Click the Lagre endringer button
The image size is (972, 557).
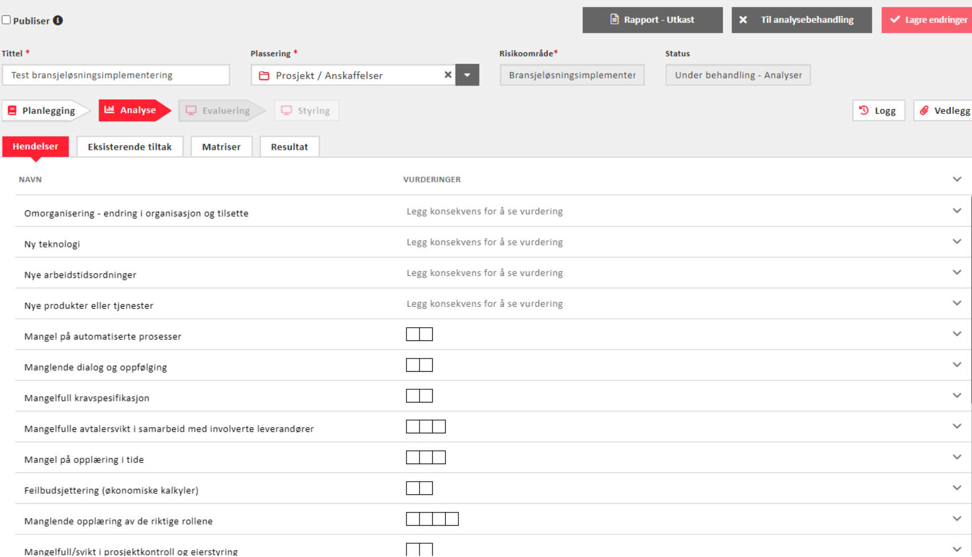928,20
